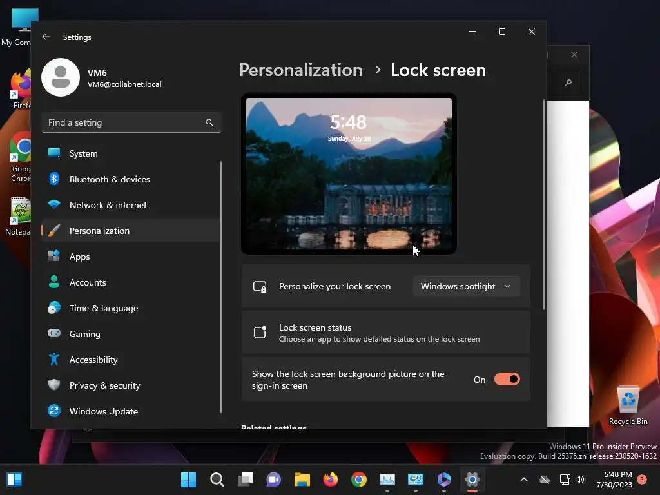Open the Windows Start button on taskbar

pos(188,480)
